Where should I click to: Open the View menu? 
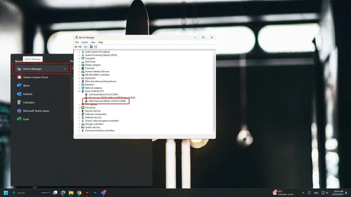click(93, 42)
